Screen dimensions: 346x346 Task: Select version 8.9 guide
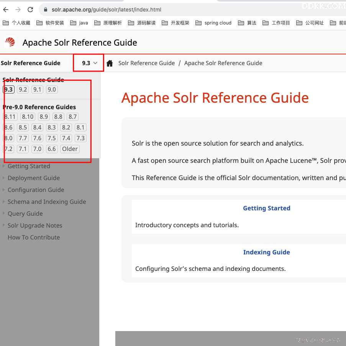(44, 117)
